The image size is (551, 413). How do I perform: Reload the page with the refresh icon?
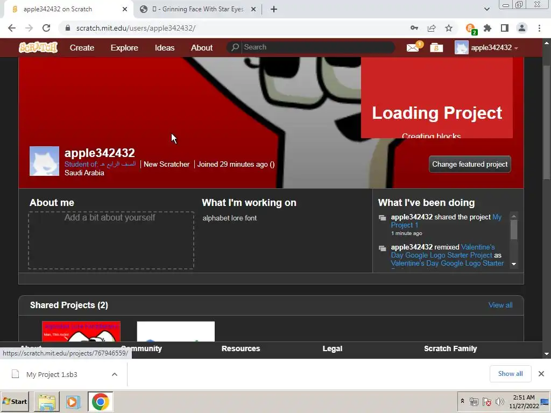point(46,28)
